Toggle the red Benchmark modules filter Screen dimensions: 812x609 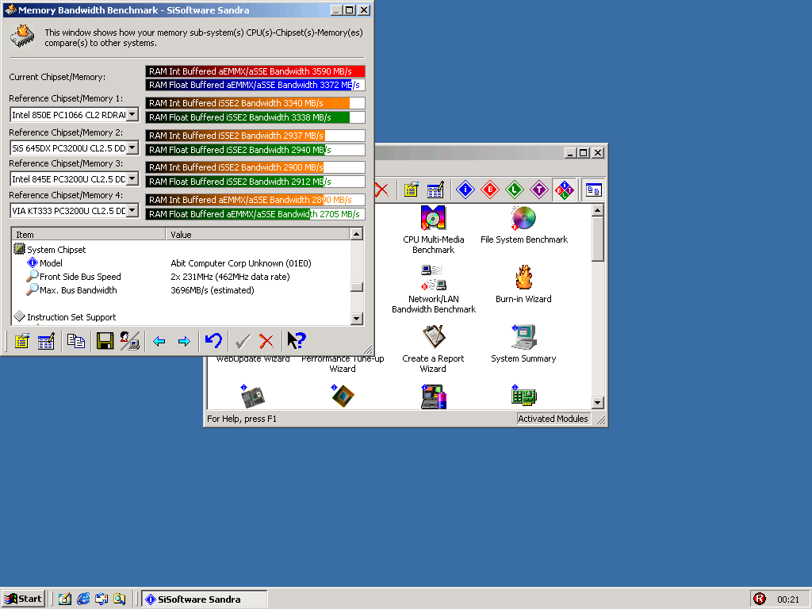click(x=490, y=190)
